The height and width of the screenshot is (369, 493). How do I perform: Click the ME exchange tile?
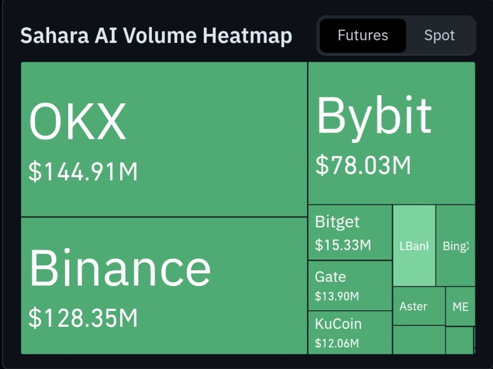(x=460, y=306)
